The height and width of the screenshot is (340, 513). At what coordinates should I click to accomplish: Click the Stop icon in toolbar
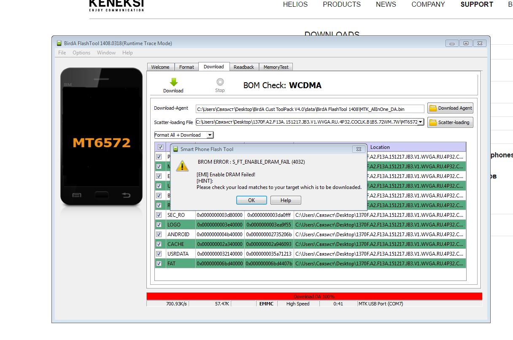click(220, 82)
